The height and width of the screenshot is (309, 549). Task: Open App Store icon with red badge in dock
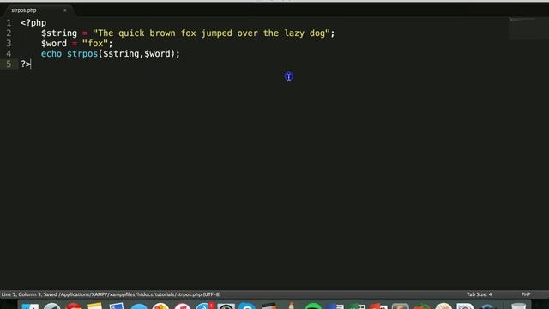(x=205, y=306)
